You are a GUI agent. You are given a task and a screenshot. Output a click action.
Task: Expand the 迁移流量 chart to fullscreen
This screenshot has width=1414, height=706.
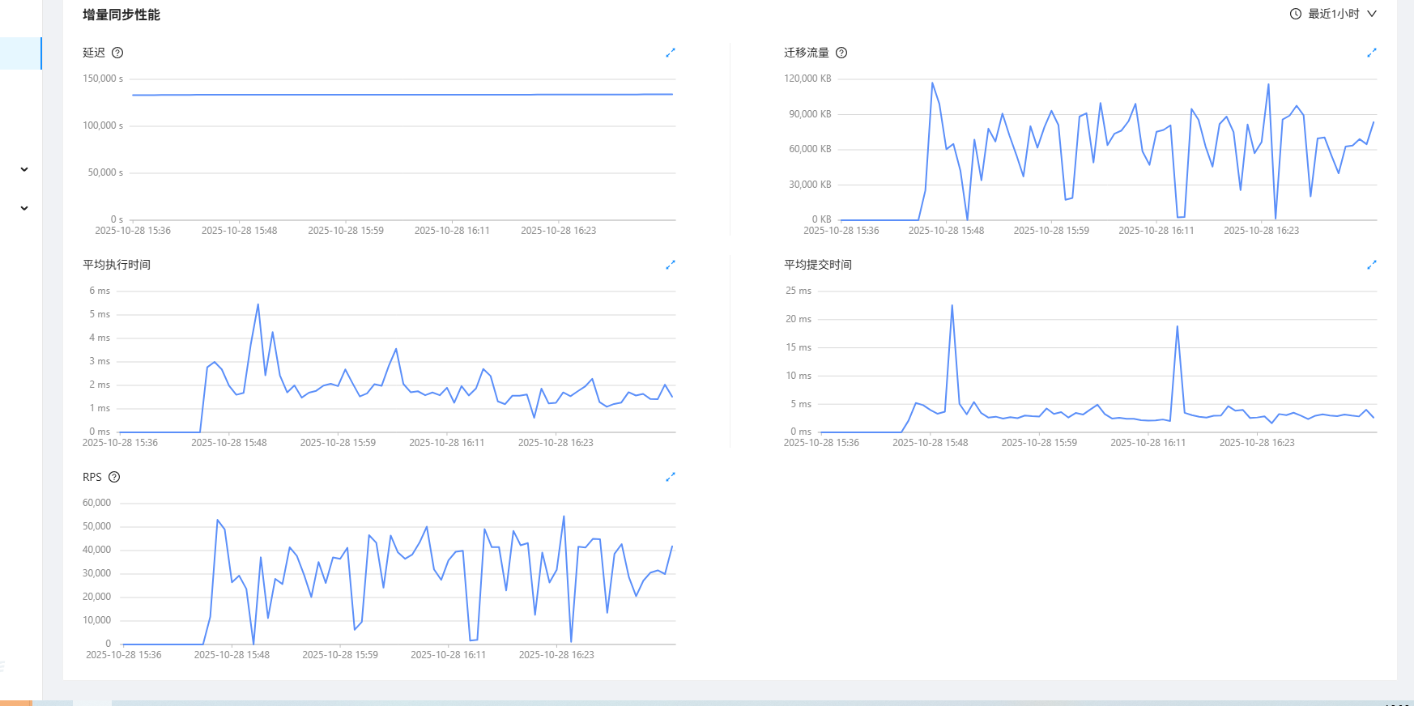click(1372, 53)
